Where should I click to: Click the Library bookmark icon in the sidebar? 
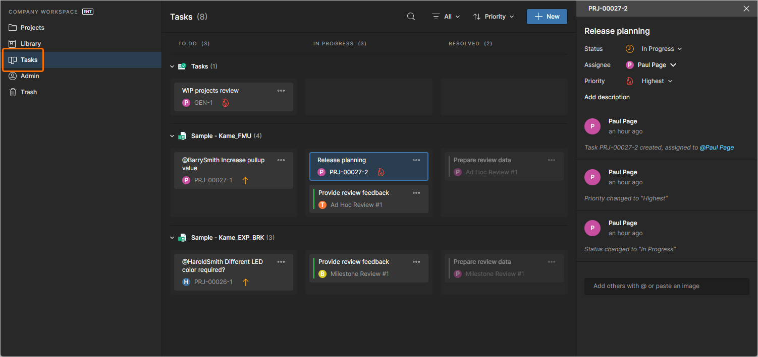tap(13, 43)
